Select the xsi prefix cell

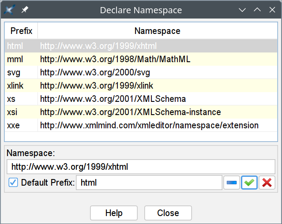(21, 112)
